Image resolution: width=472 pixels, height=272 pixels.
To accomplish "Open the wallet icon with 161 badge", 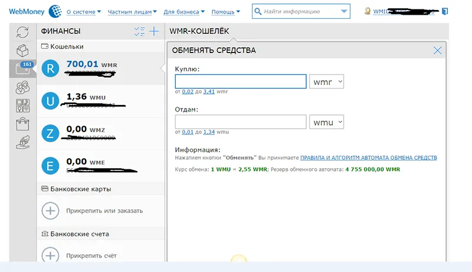I will [x=22, y=68].
